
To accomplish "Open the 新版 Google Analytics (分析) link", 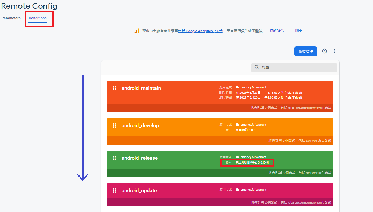I will coord(200,31).
